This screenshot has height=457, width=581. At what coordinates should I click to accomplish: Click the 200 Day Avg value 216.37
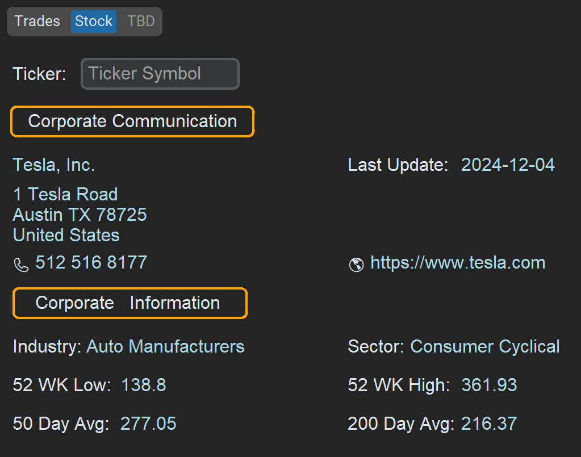(489, 424)
